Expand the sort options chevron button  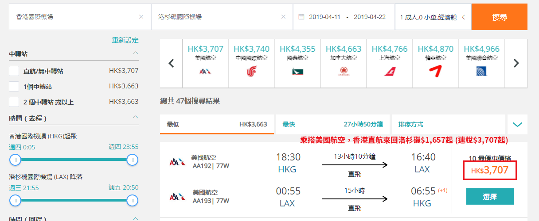pyautogui.click(x=517, y=124)
